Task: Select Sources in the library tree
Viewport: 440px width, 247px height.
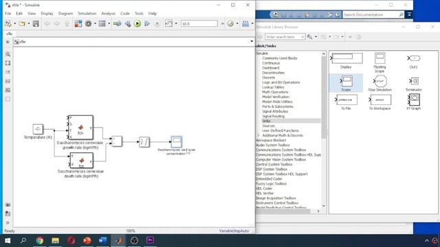Action: point(269,126)
